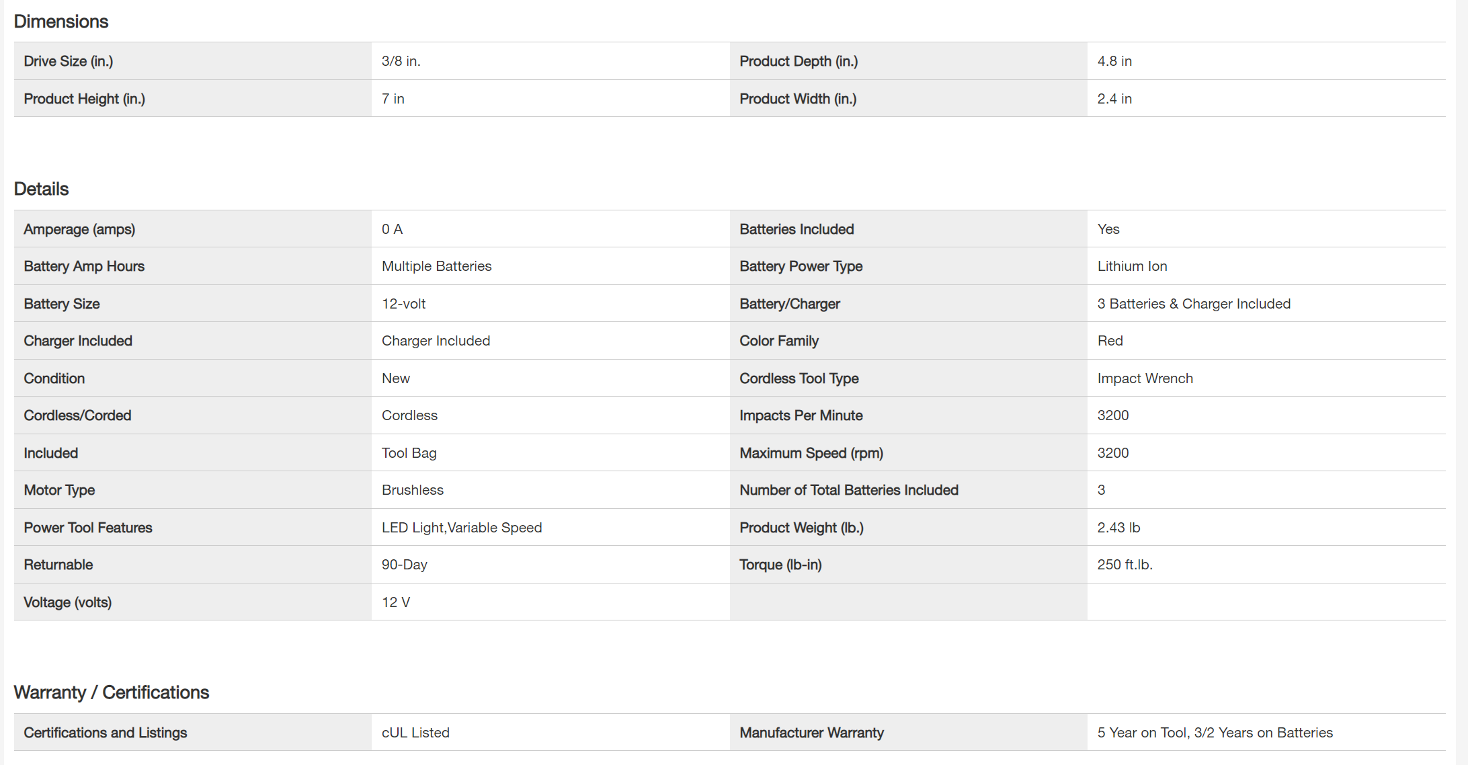Click the Details section heading

(x=42, y=189)
